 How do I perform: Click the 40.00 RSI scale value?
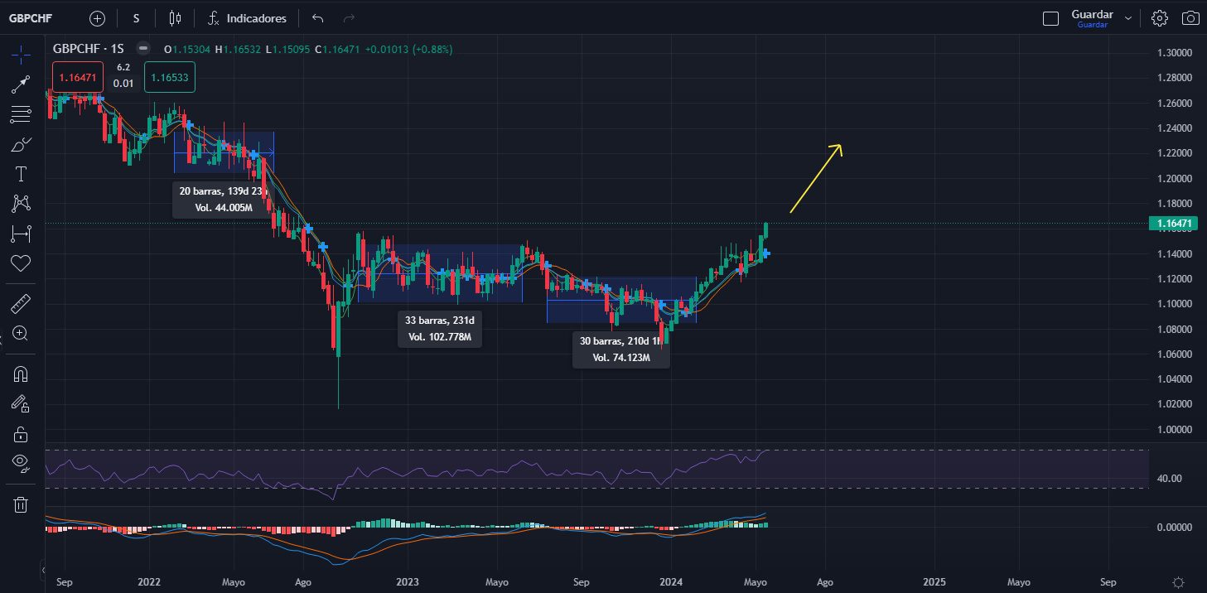point(1170,479)
